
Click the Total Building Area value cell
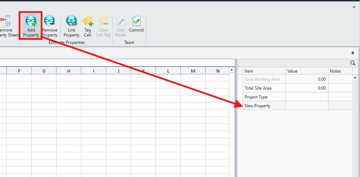[x=307, y=79]
